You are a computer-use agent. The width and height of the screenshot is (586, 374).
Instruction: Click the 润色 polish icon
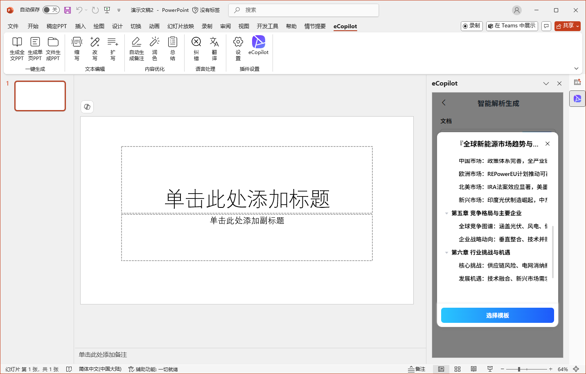coord(154,42)
